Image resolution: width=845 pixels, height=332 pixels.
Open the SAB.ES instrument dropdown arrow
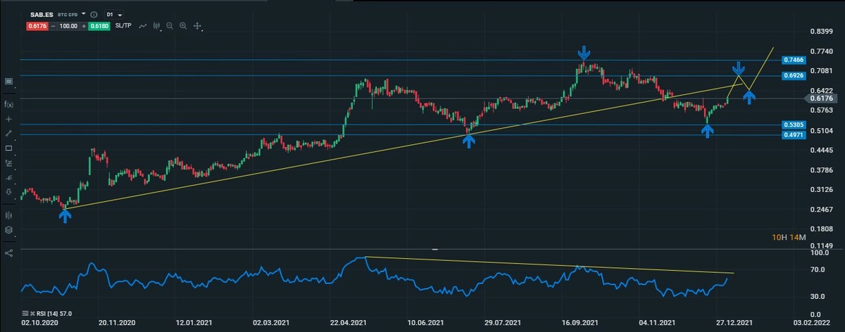pos(84,13)
